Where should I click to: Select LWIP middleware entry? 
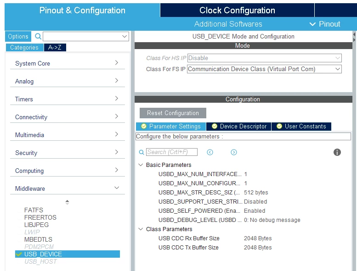pyautogui.click(x=32, y=232)
